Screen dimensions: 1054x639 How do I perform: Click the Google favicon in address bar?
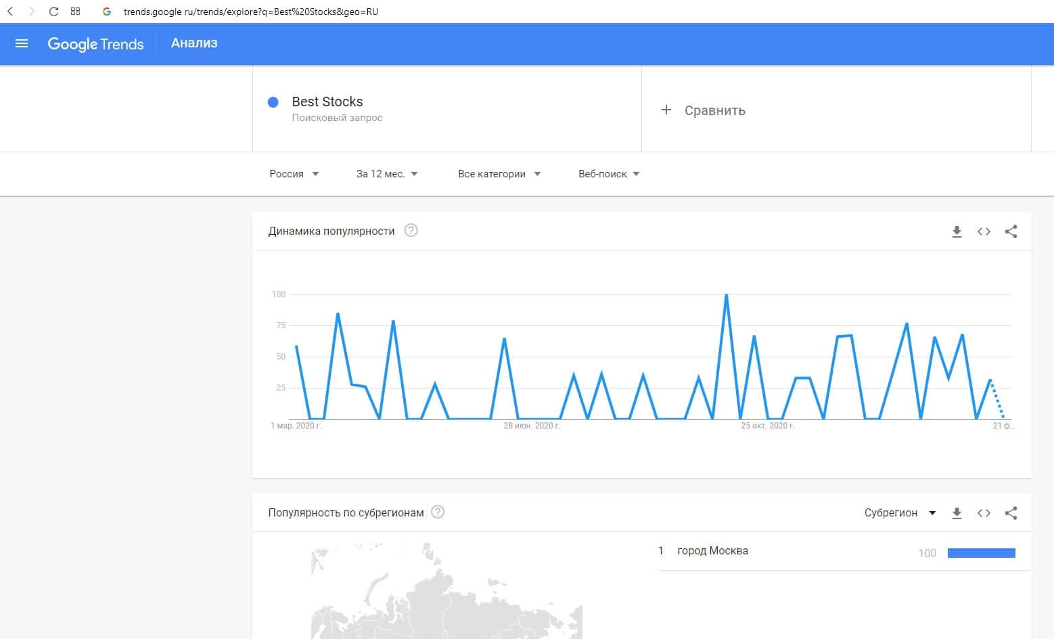[x=106, y=12]
